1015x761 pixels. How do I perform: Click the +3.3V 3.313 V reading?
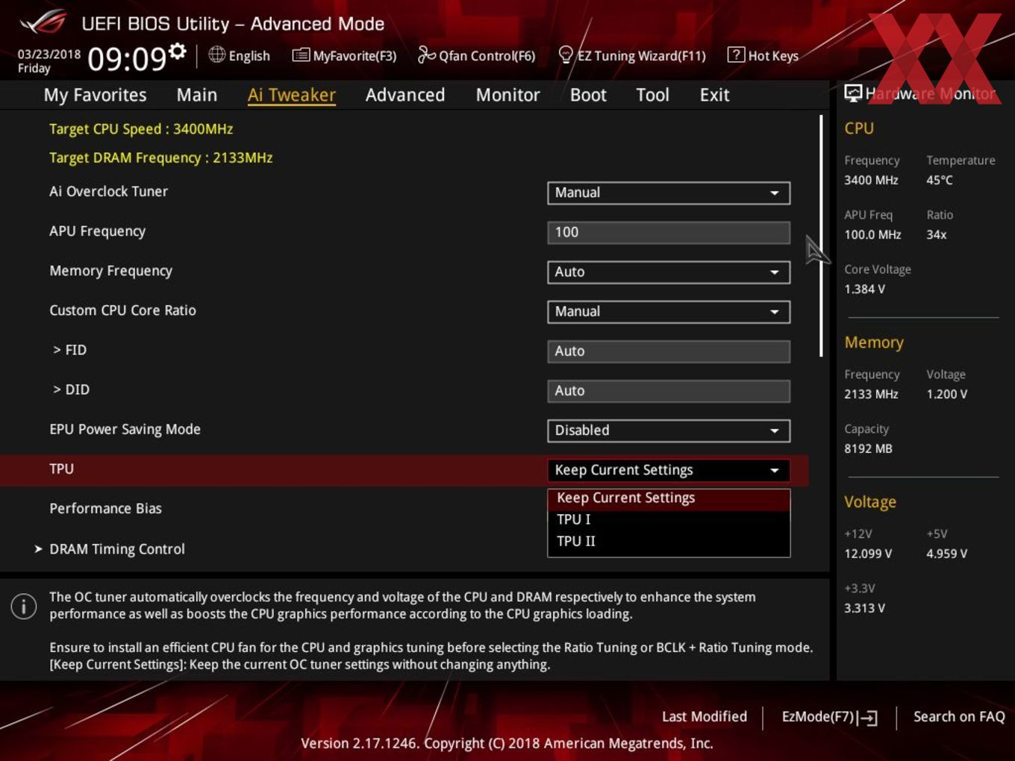(x=864, y=608)
